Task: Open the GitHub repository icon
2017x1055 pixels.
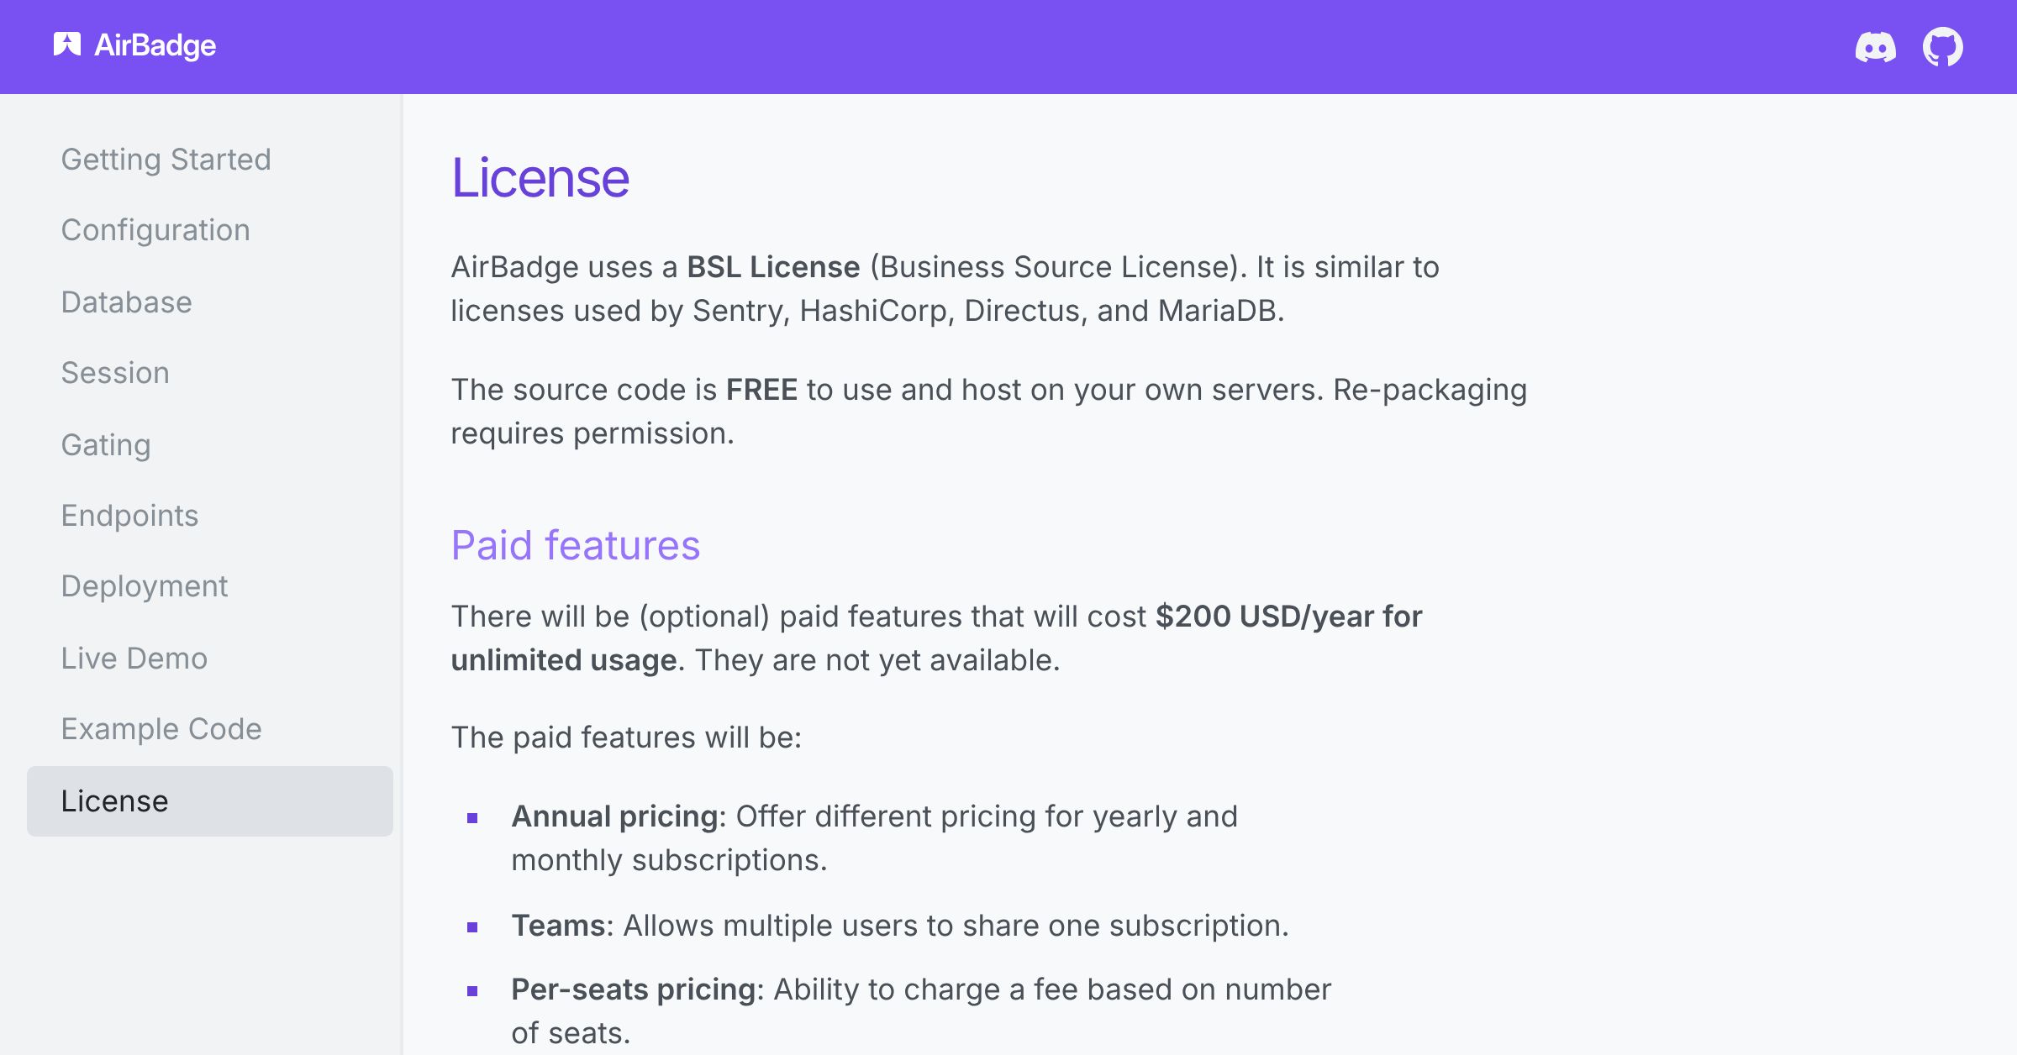Action: point(1942,47)
